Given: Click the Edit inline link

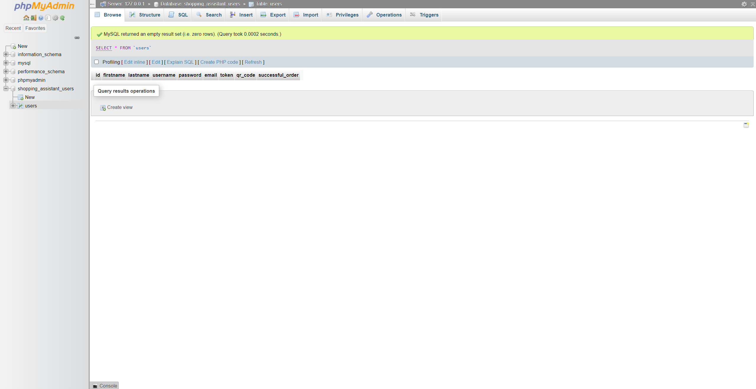Looking at the screenshot, I should (135, 62).
